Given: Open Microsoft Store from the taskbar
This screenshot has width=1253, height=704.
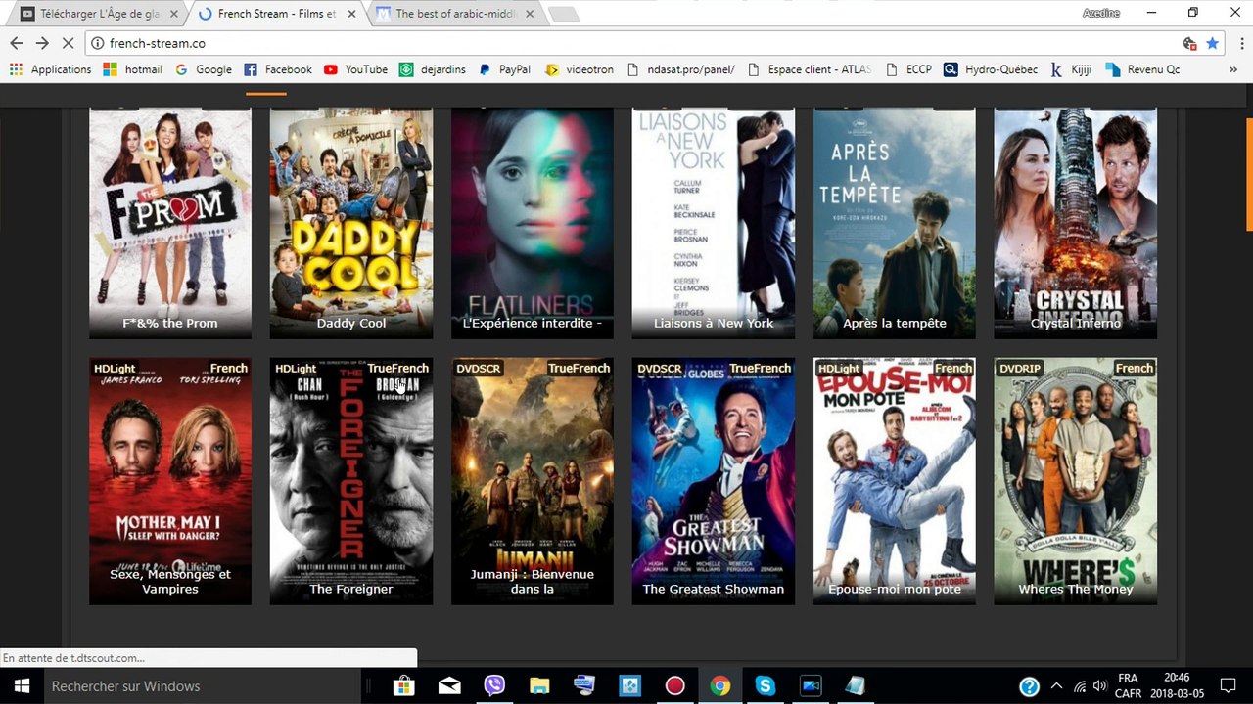Looking at the screenshot, I should click(x=403, y=685).
